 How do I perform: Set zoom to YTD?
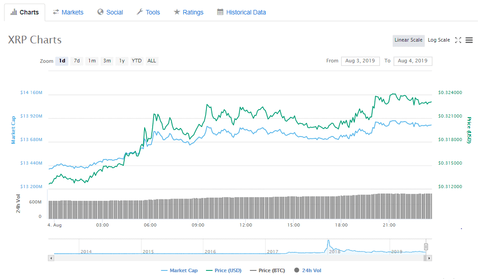point(136,61)
